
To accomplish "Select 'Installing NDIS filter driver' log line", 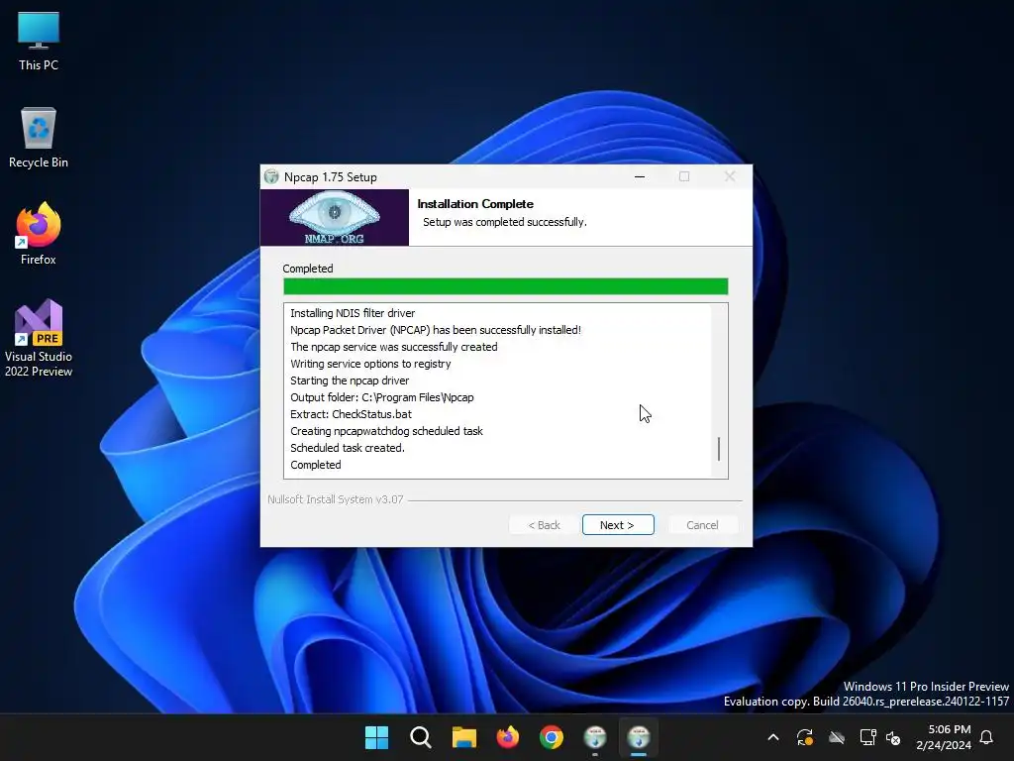I will [353, 313].
